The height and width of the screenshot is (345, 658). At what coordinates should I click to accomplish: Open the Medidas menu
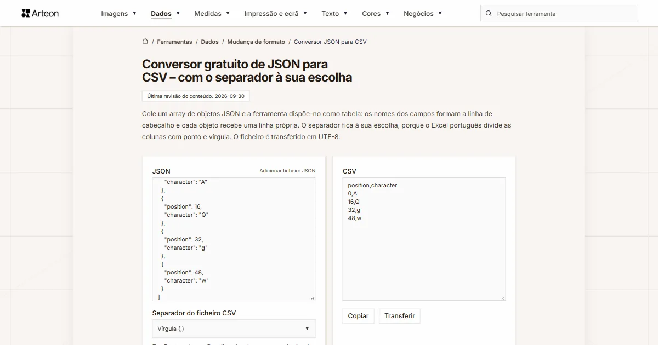point(208,13)
